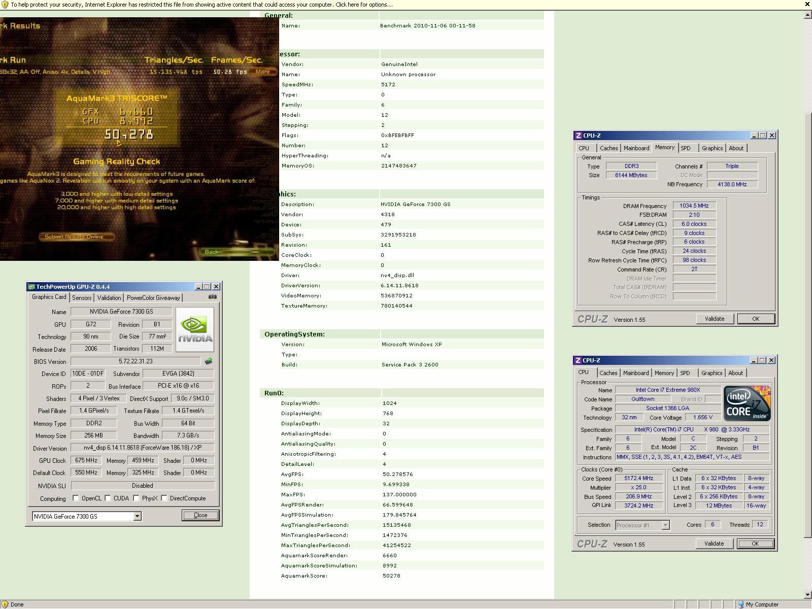Click the Intel Core i7 logo in CPU-Z
812x609 pixels.
coord(747,403)
